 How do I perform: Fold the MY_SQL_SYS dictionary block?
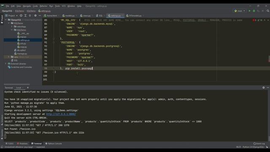tap(54, 20)
